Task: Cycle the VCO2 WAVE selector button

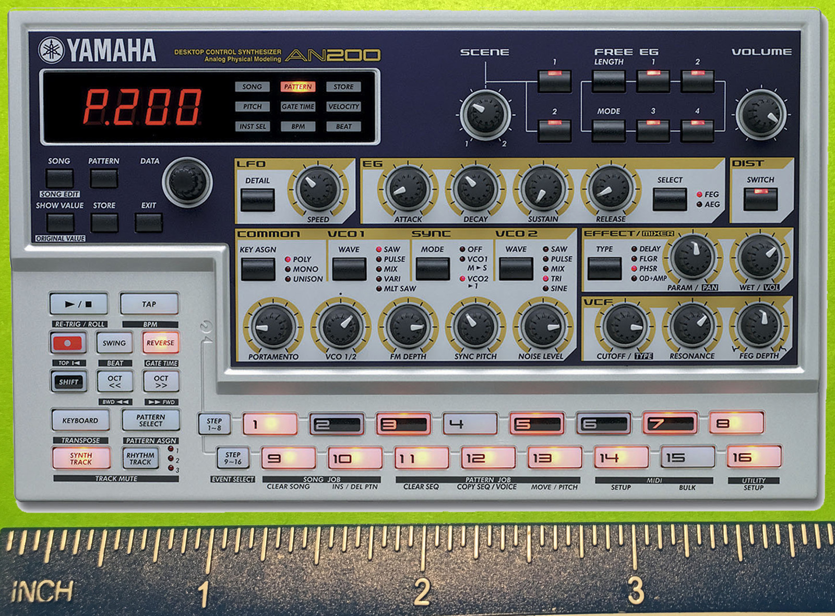Action: point(516,269)
